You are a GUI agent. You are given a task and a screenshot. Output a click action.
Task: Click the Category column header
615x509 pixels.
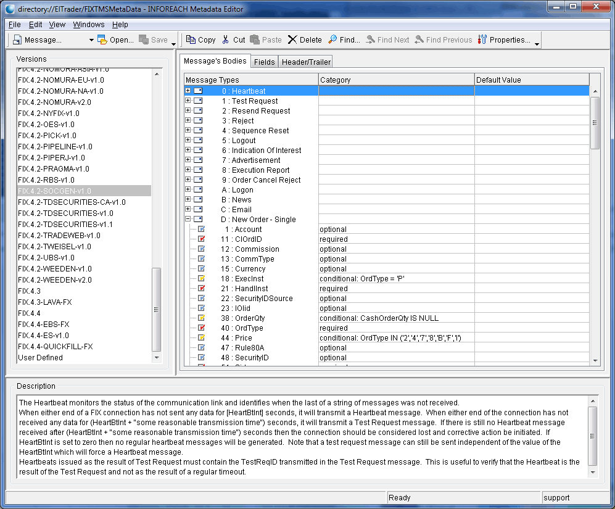[396, 80]
